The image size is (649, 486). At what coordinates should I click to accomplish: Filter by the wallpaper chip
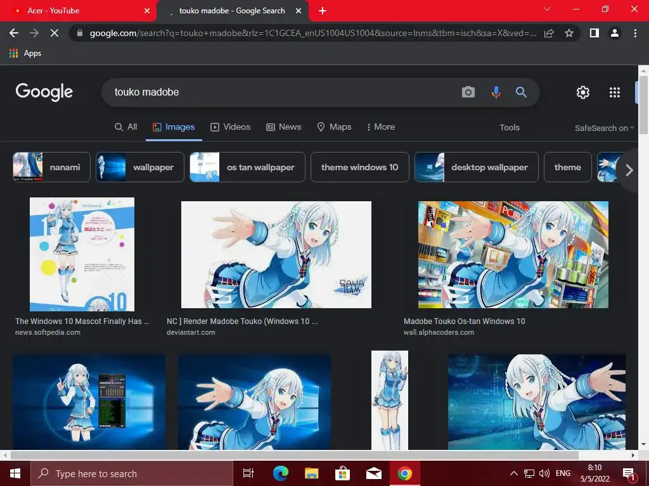140,167
